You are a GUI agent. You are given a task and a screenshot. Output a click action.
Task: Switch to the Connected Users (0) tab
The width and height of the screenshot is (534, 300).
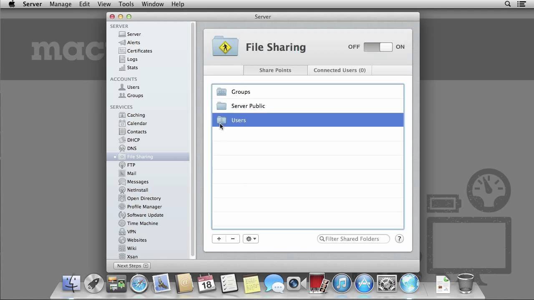tap(340, 70)
